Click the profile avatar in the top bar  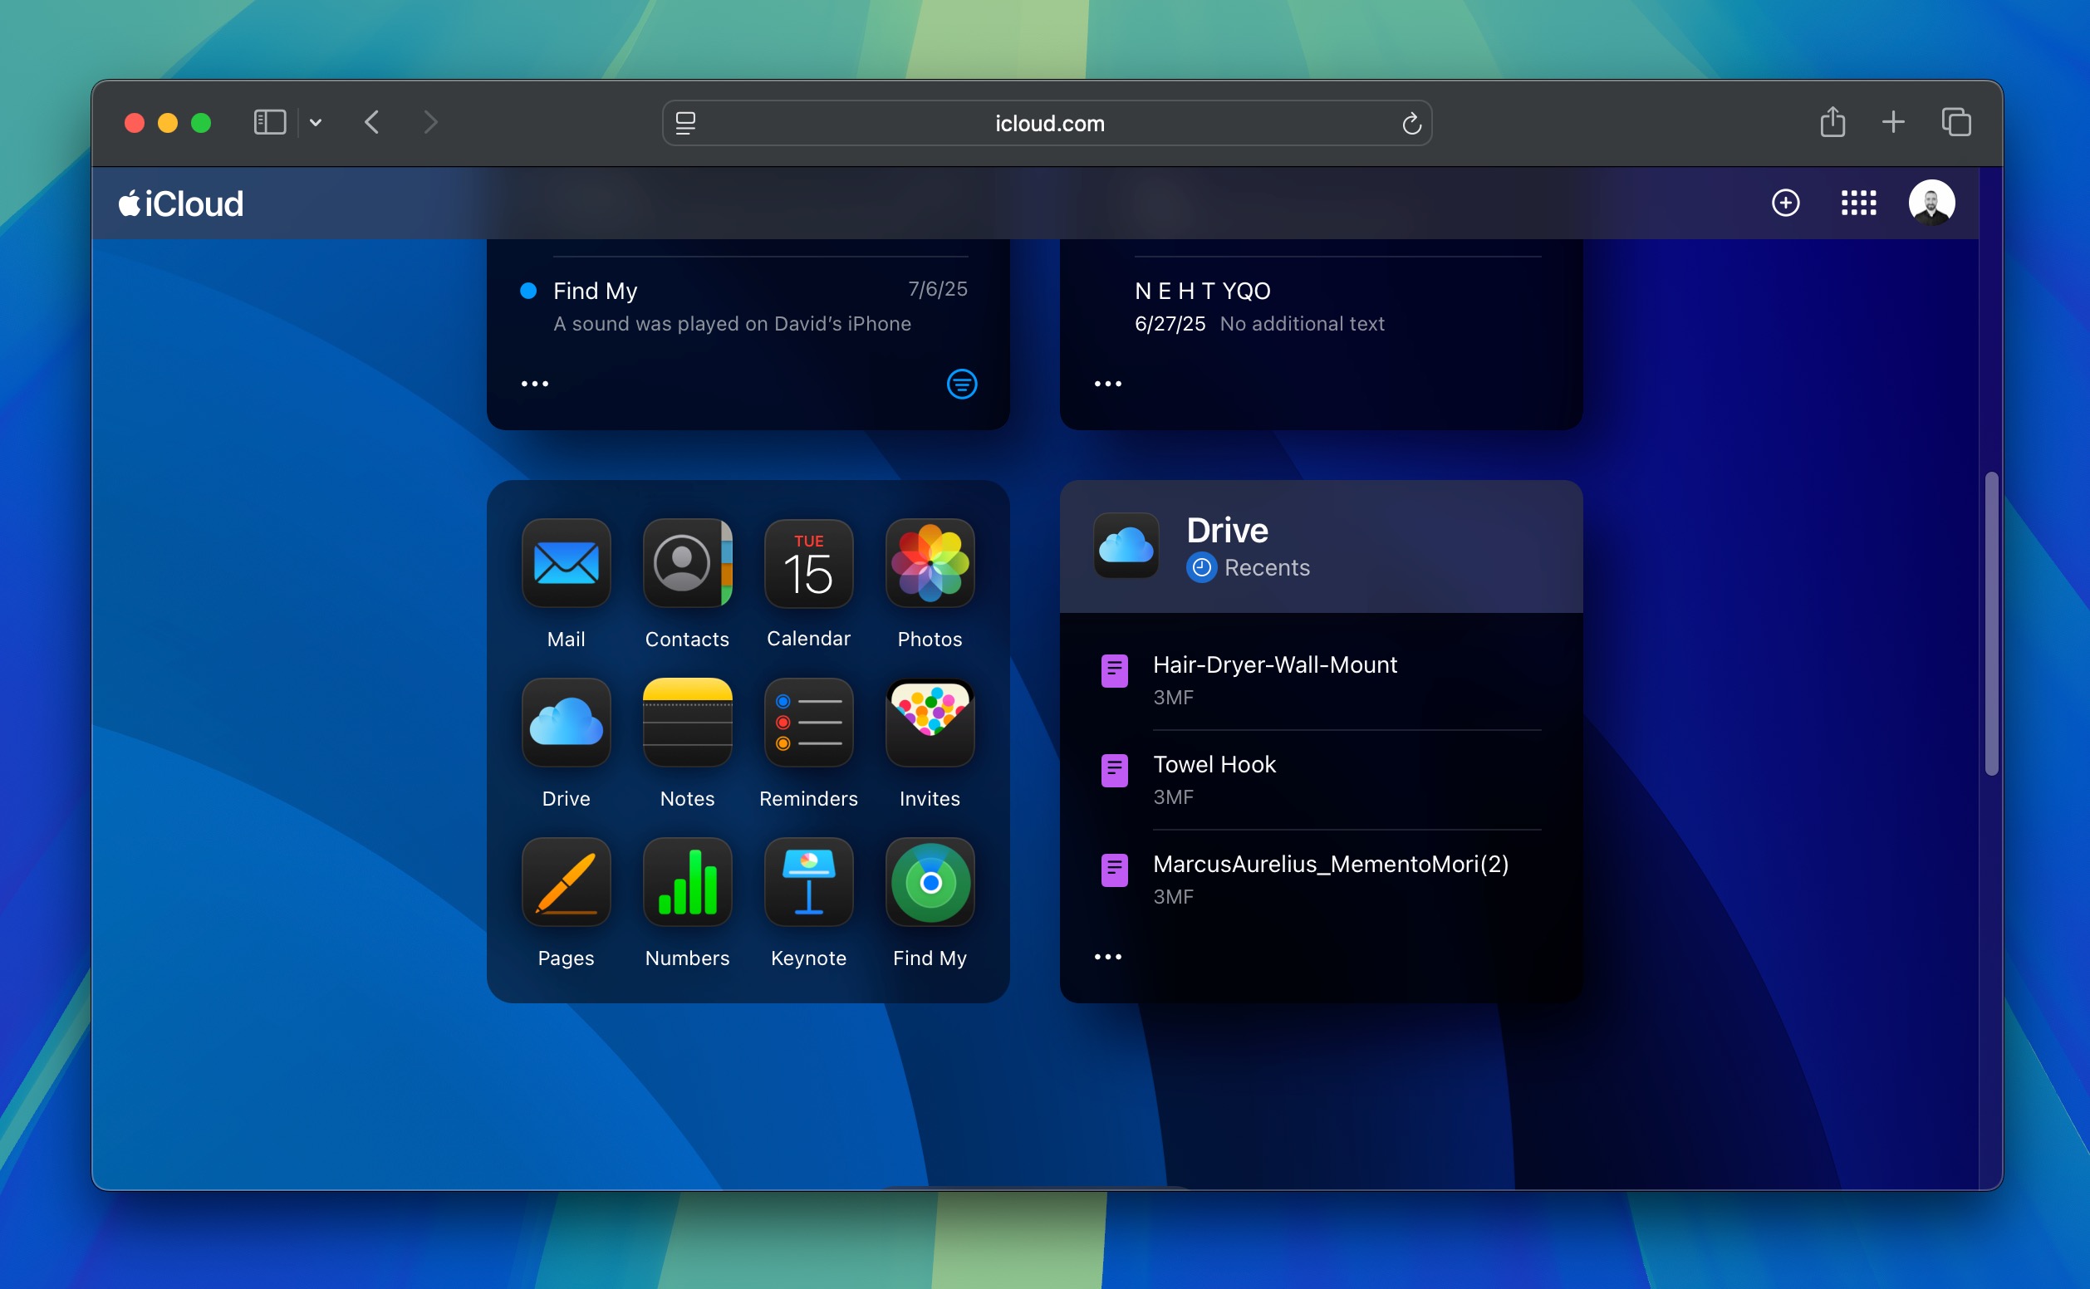(x=1933, y=202)
